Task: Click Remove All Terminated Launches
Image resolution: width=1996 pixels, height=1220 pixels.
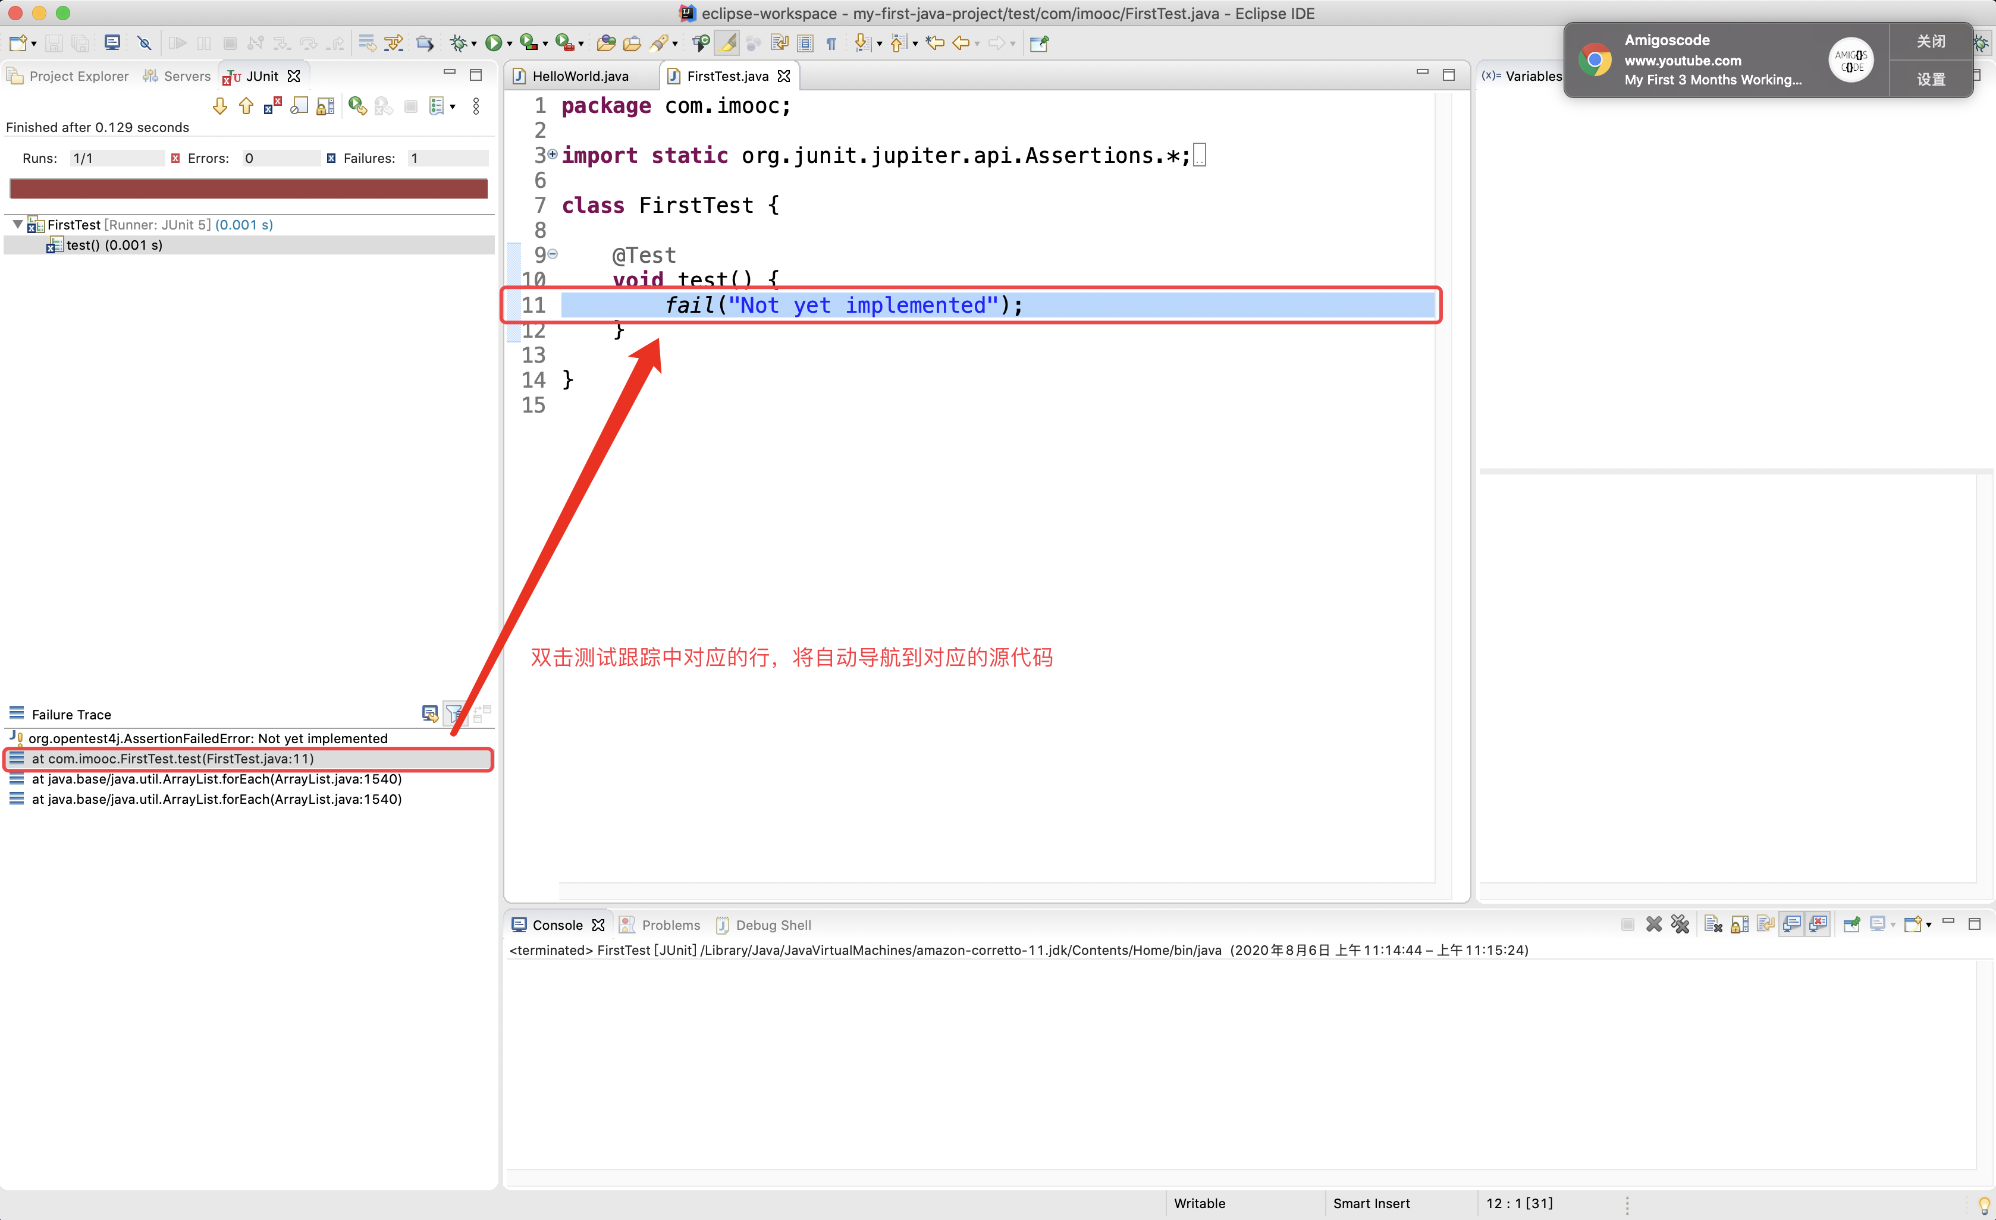Action: (x=1680, y=924)
